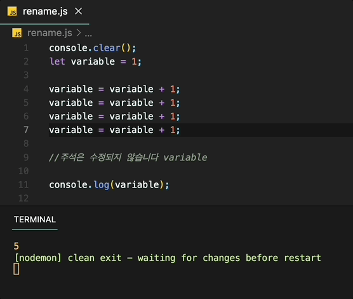353x299 pixels.
Task: Open the TERMINAL panel tab
Action: click(x=35, y=219)
